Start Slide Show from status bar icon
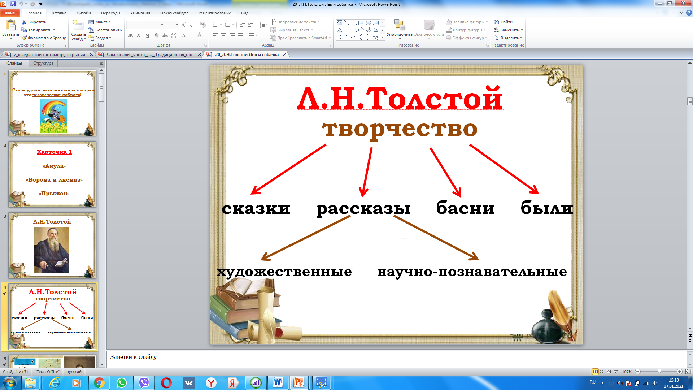This screenshot has width=693, height=390. (x=616, y=372)
